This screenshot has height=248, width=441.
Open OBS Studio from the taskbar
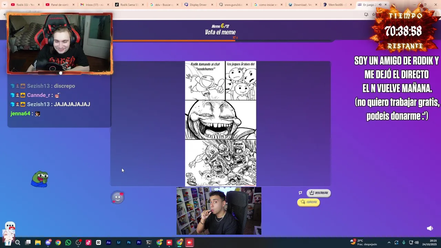pyautogui.click(x=78, y=242)
